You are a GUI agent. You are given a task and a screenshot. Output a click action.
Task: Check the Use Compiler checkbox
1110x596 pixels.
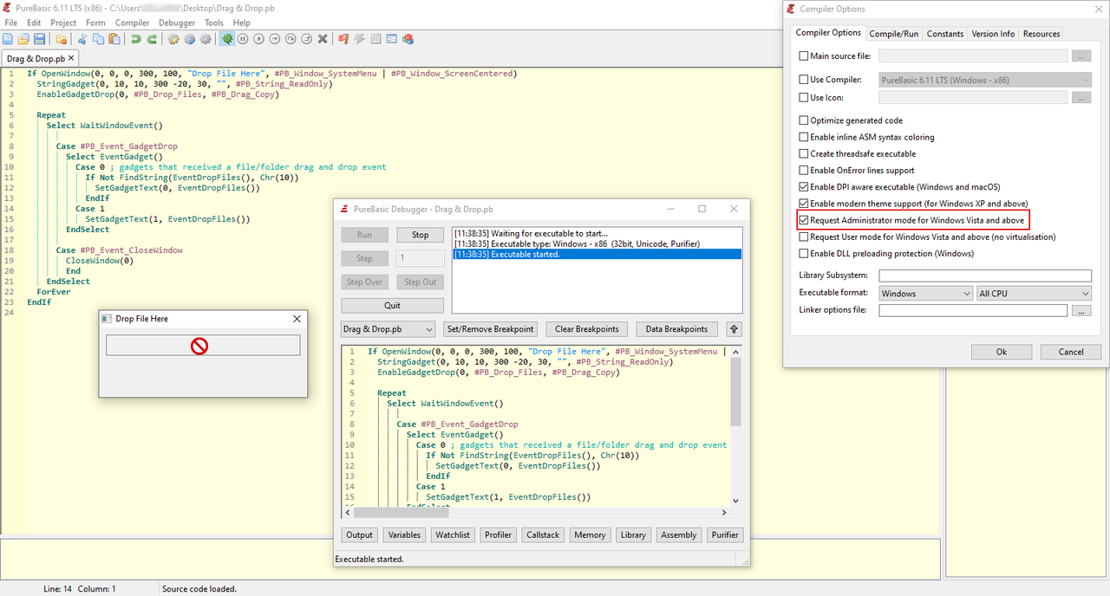pos(804,80)
